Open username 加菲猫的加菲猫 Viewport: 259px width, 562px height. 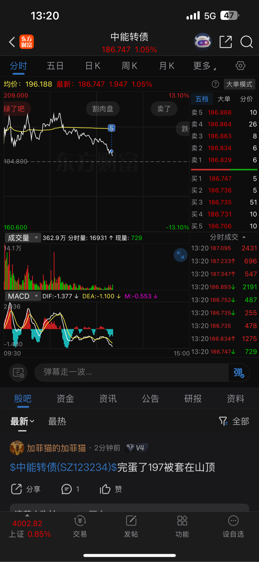coord(56,448)
